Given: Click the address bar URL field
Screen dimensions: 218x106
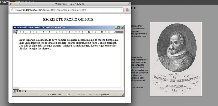Looking at the screenshot, I should (x=67, y=10).
